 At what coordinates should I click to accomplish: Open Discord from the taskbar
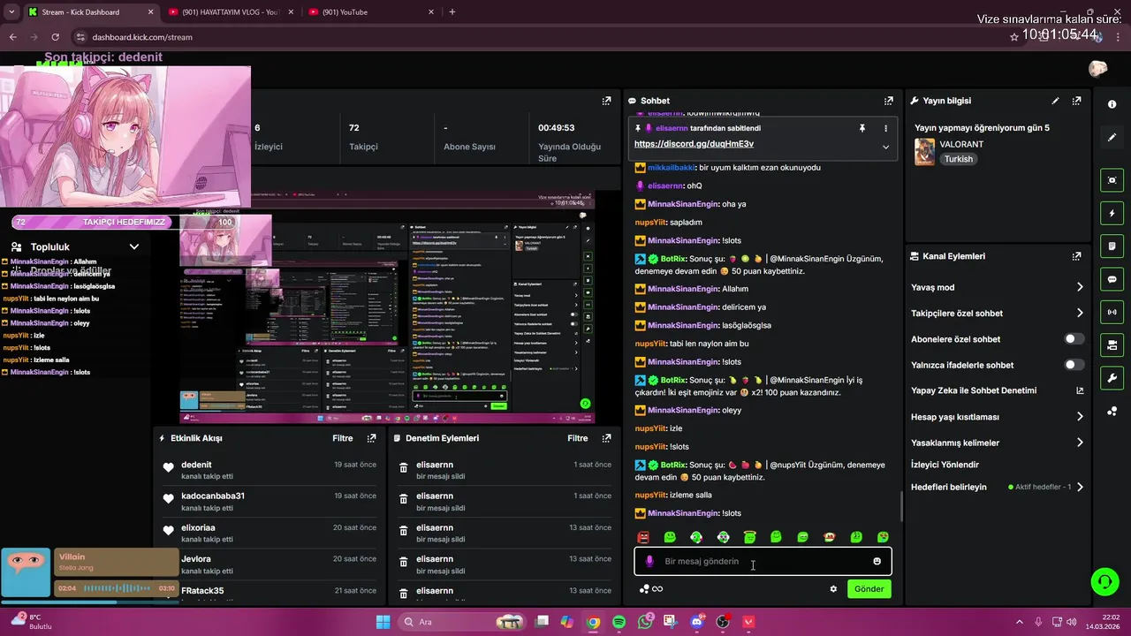click(697, 622)
